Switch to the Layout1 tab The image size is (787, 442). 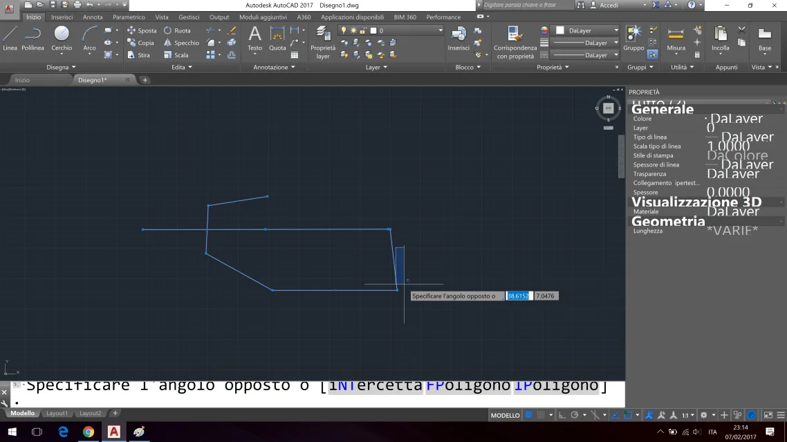click(x=57, y=413)
